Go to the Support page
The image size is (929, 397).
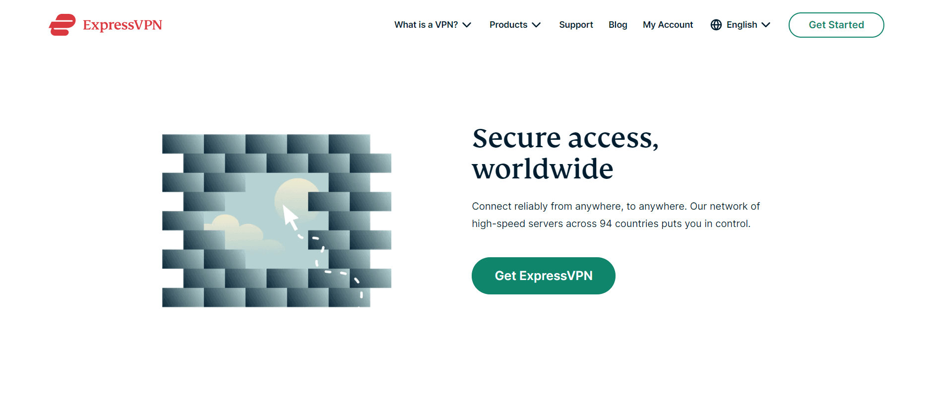pos(576,25)
